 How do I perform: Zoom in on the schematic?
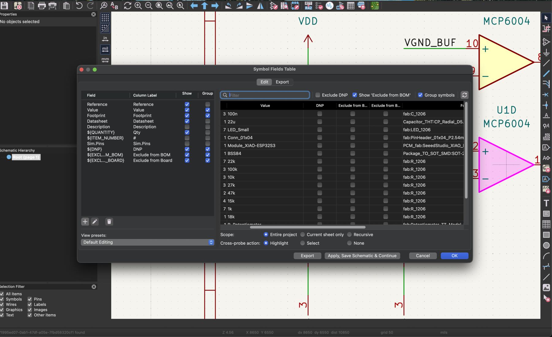click(x=138, y=6)
